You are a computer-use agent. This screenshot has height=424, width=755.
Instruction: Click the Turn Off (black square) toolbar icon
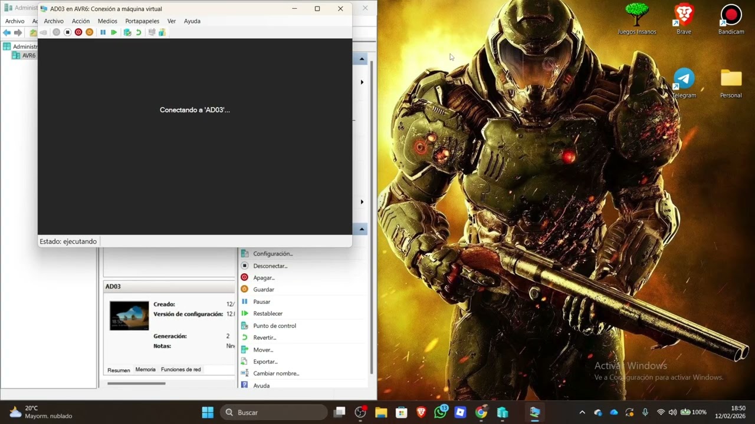click(67, 32)
